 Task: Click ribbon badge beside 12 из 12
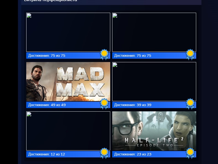pos(104,153)
